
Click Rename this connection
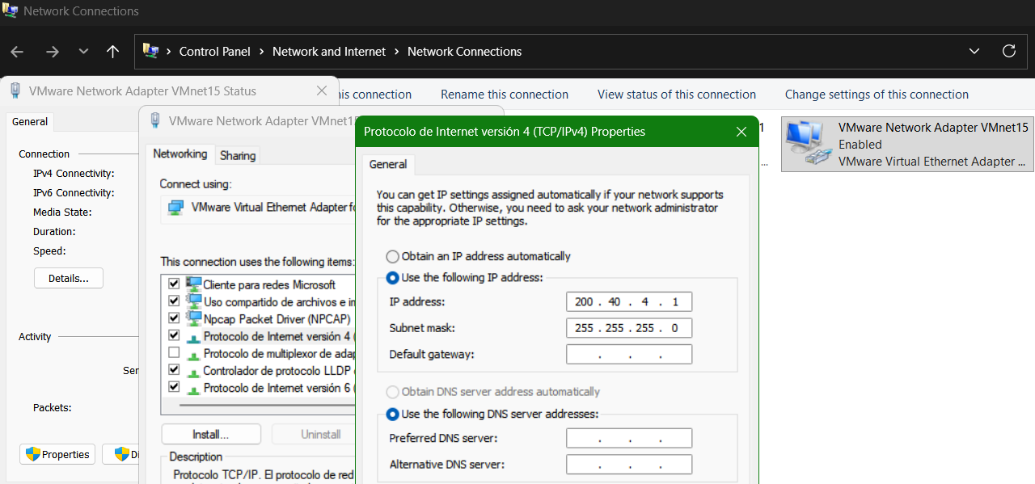tap(504, 94)
